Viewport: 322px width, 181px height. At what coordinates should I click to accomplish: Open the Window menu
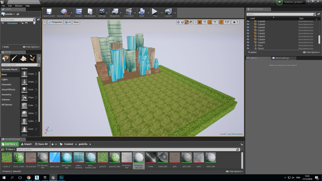18,6
